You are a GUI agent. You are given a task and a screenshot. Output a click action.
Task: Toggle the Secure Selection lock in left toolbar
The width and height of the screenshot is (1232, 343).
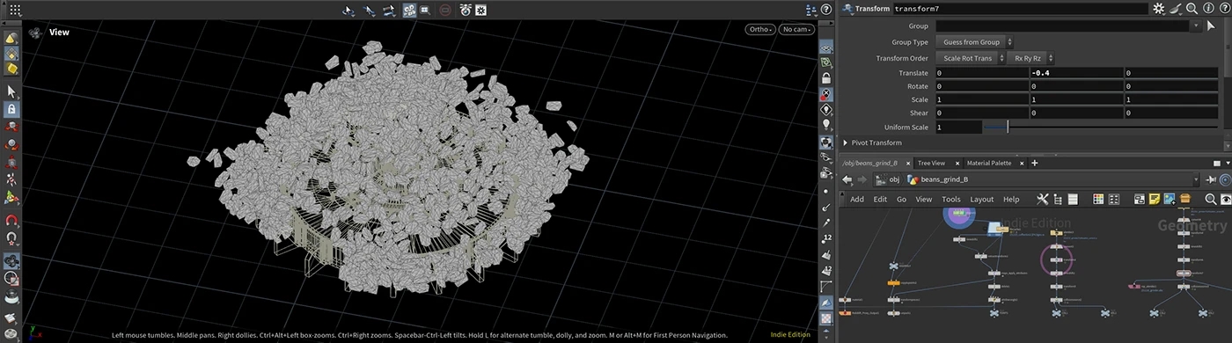click(x=11, y=110)
